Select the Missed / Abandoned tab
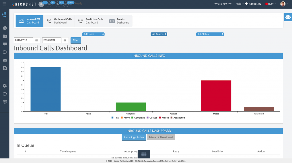This screenshot has width=292, height=163. tap(161, 137)
